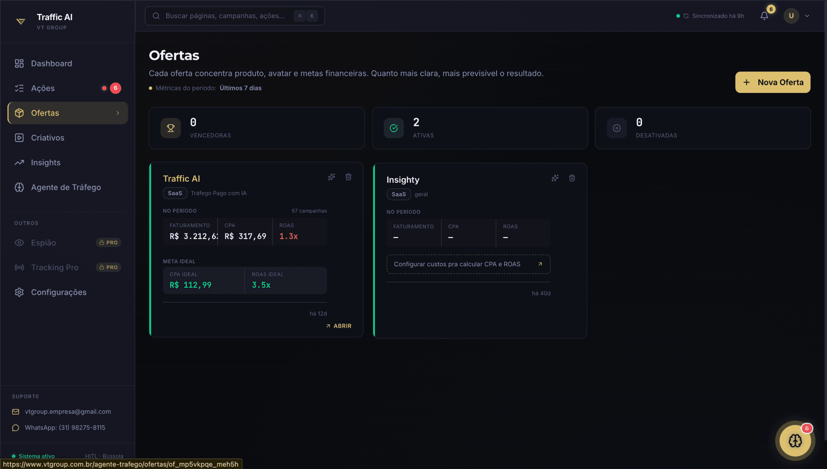Click the Traffic AI logo icon
Image resolution: width=827 pixels, height=469 pixels.
click(21, 21)
